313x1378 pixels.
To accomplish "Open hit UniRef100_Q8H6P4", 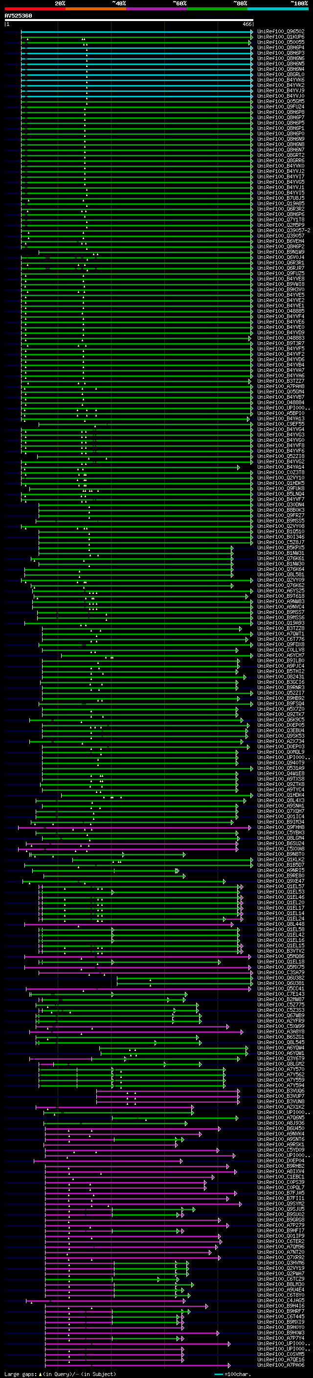I will click(x=281, y=47).
